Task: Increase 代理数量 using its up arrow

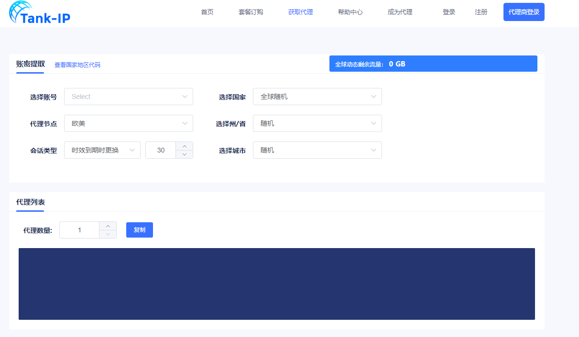Action: tap(108, 226)
